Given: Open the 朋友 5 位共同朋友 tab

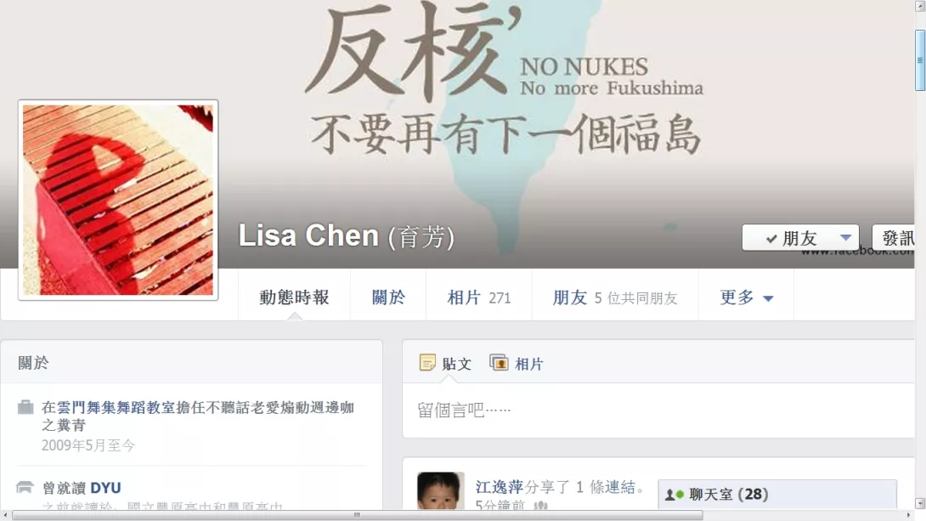Looking at the screenshot, I should pyautogui.click(x=615, y=297).
